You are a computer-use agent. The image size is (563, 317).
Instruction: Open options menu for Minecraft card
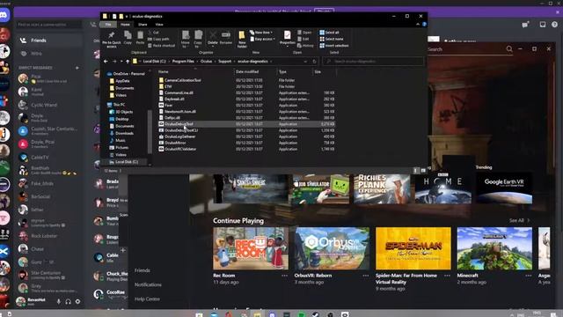pyautogui.click(x=528, y=276)
